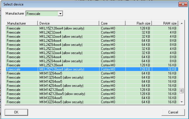Viewport: 189px width, 119px height.
Task: Sort by the Core column header
Action: click(x=112, y=23)
